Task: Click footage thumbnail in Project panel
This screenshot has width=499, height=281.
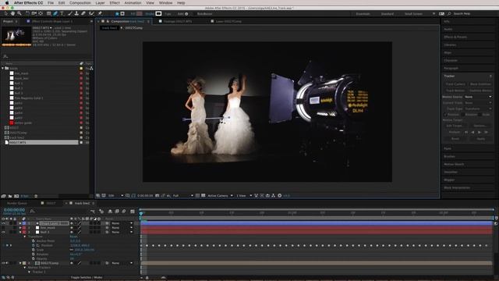Action: [16, 36]
